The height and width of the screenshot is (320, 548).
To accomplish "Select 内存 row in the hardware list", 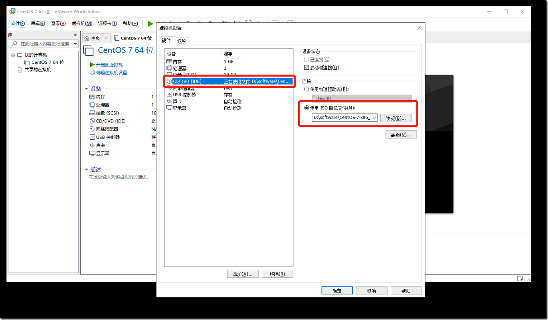I will click(229, 62).
